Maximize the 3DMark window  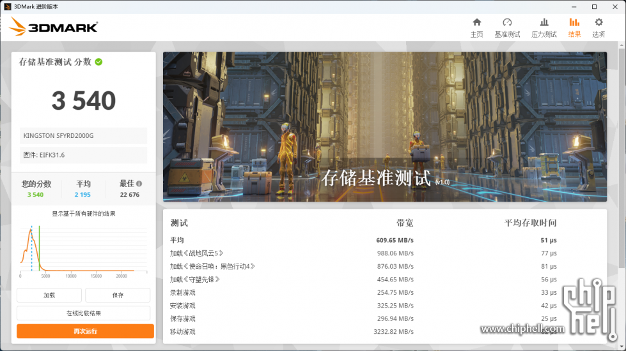[594, 7]
